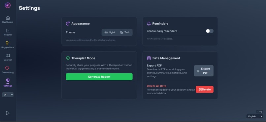266x122 pixels.
Task: Open the EN language dropdown in sidebar
Action: pos(8,95)
